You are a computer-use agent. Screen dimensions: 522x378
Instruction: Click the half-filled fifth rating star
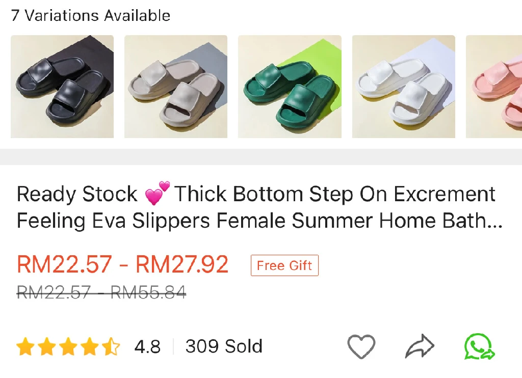(x=111, y=347)
